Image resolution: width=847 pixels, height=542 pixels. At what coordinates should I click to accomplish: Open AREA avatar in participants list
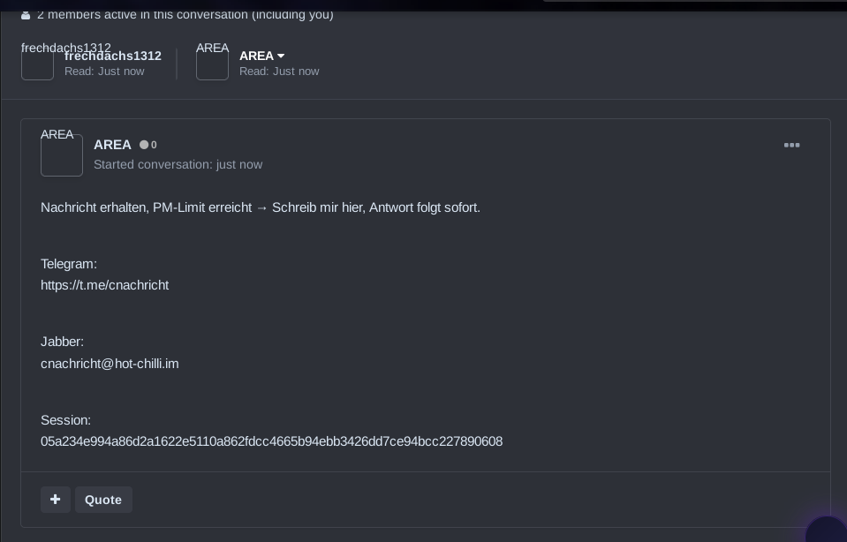212,64
